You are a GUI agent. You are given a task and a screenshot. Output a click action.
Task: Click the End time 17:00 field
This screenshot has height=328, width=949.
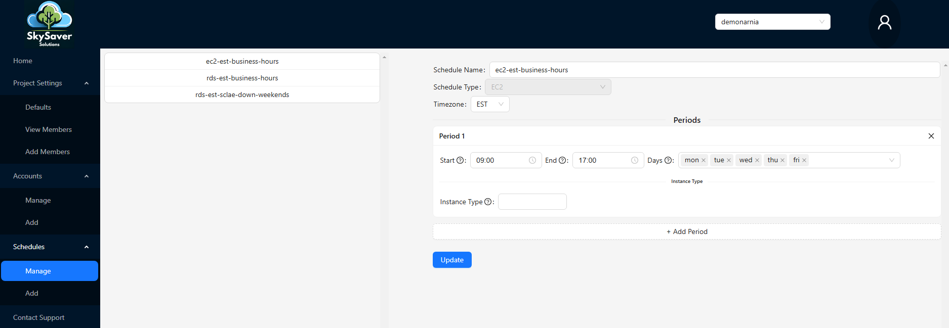point(608,160)
